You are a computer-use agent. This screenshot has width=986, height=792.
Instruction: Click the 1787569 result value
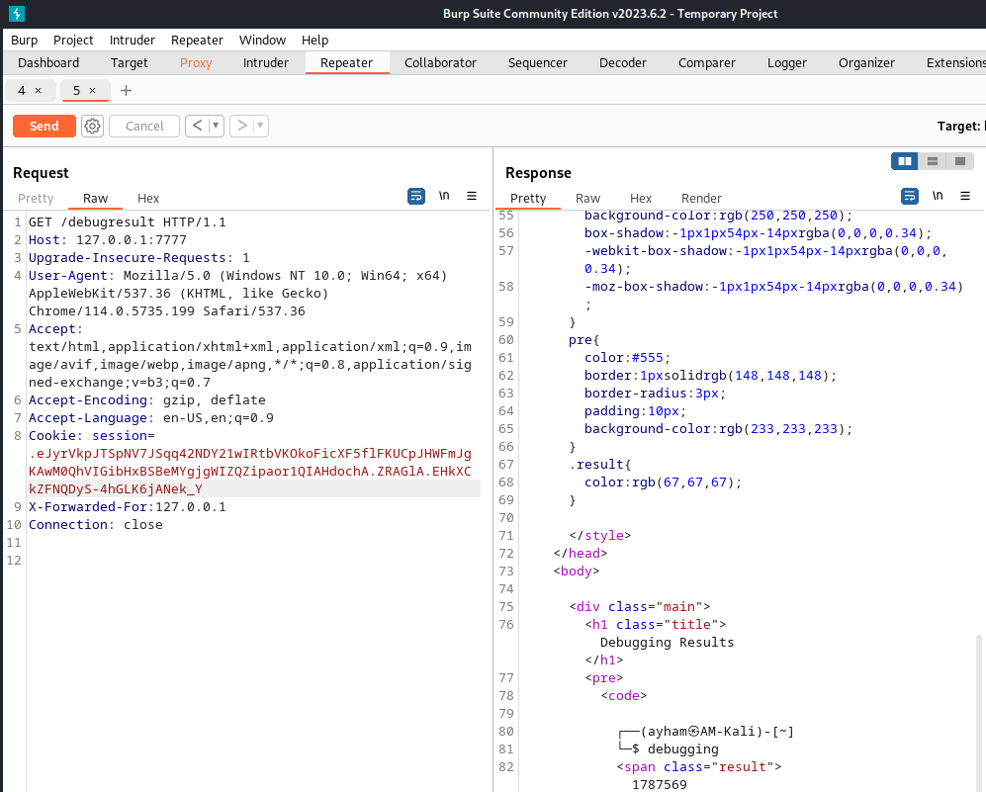[659, 784]
